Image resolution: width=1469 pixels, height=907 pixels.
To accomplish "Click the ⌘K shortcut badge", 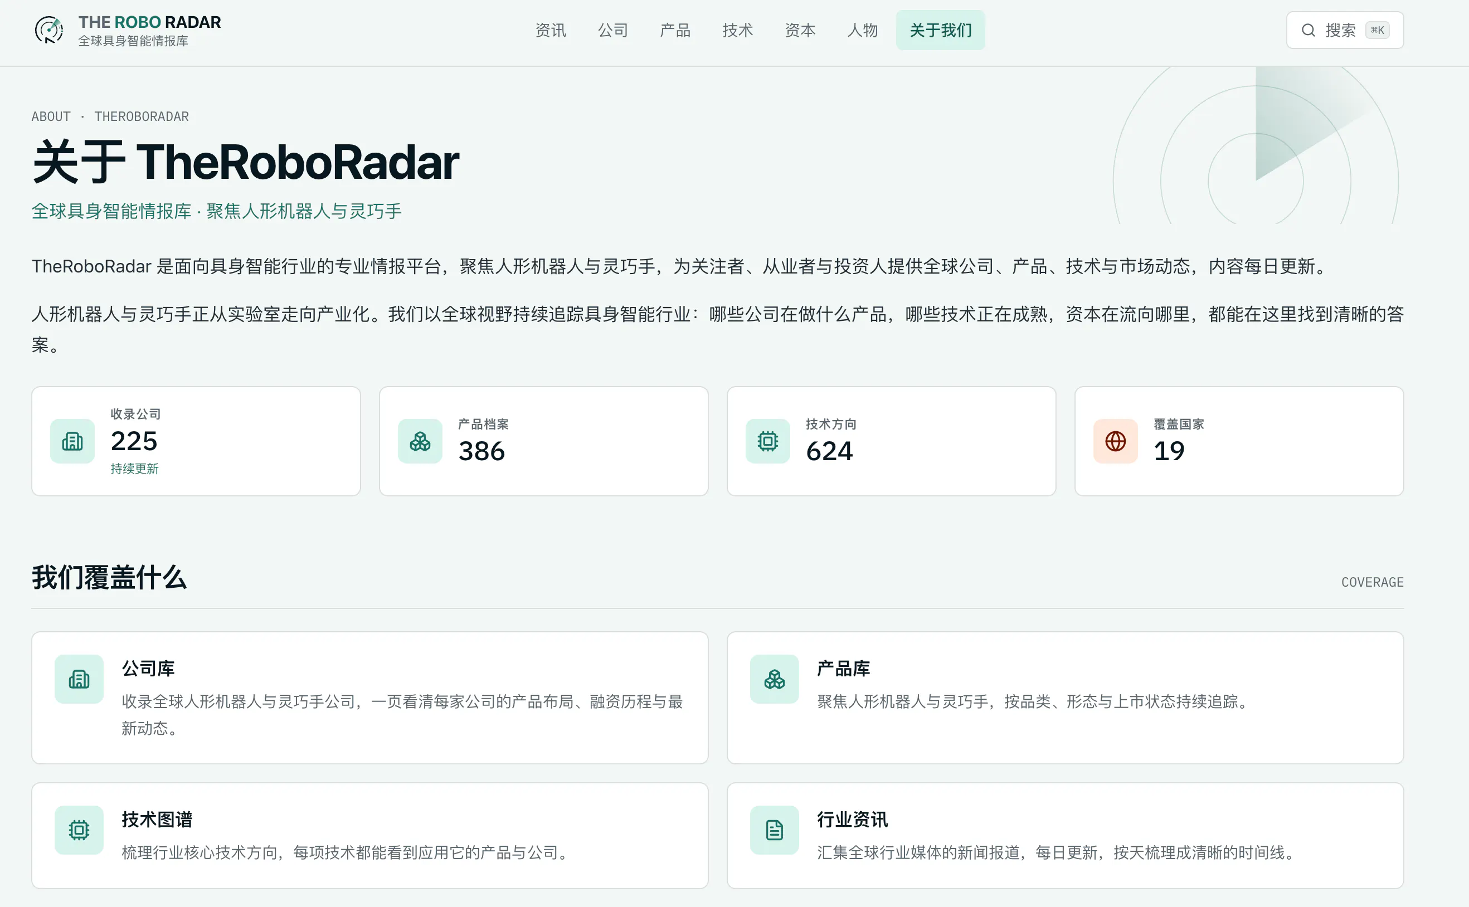I will pos(1377,30).
